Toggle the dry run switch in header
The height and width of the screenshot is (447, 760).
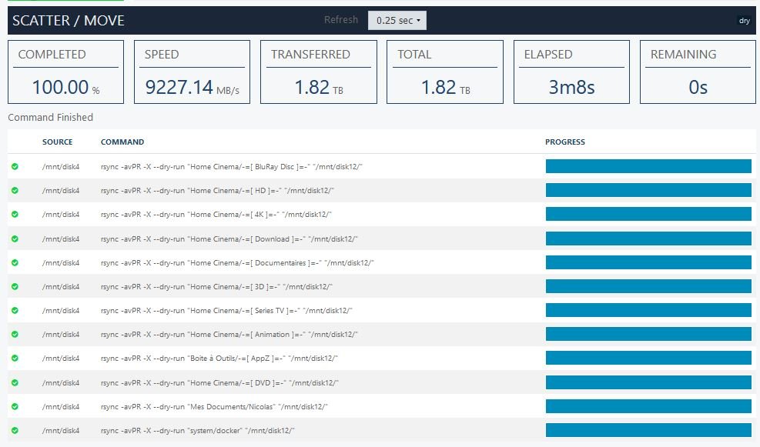click(744, 20)
